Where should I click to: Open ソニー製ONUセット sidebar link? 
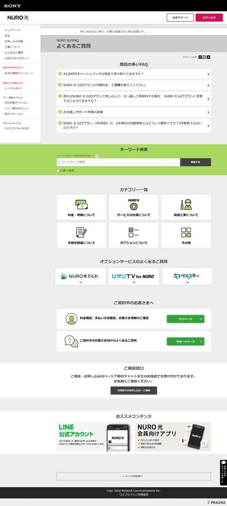coord(16,108)
